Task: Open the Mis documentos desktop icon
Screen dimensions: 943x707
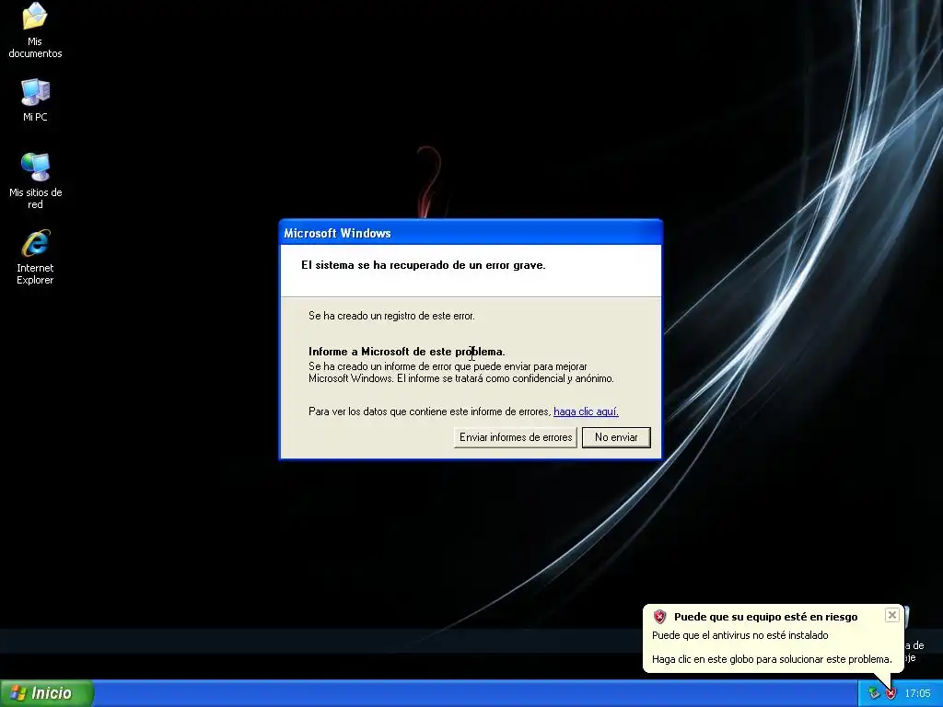Action: (35, 30)
